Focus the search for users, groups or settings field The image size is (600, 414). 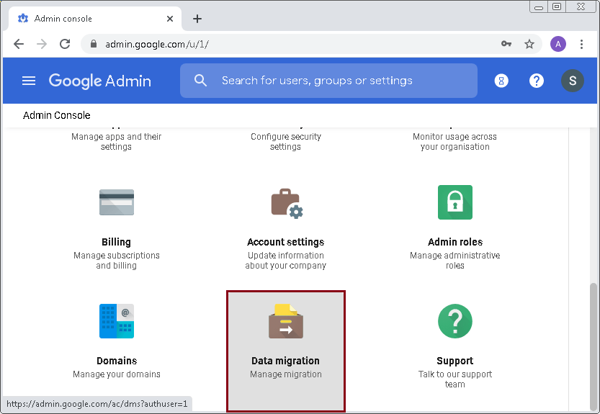coord(328,81)
